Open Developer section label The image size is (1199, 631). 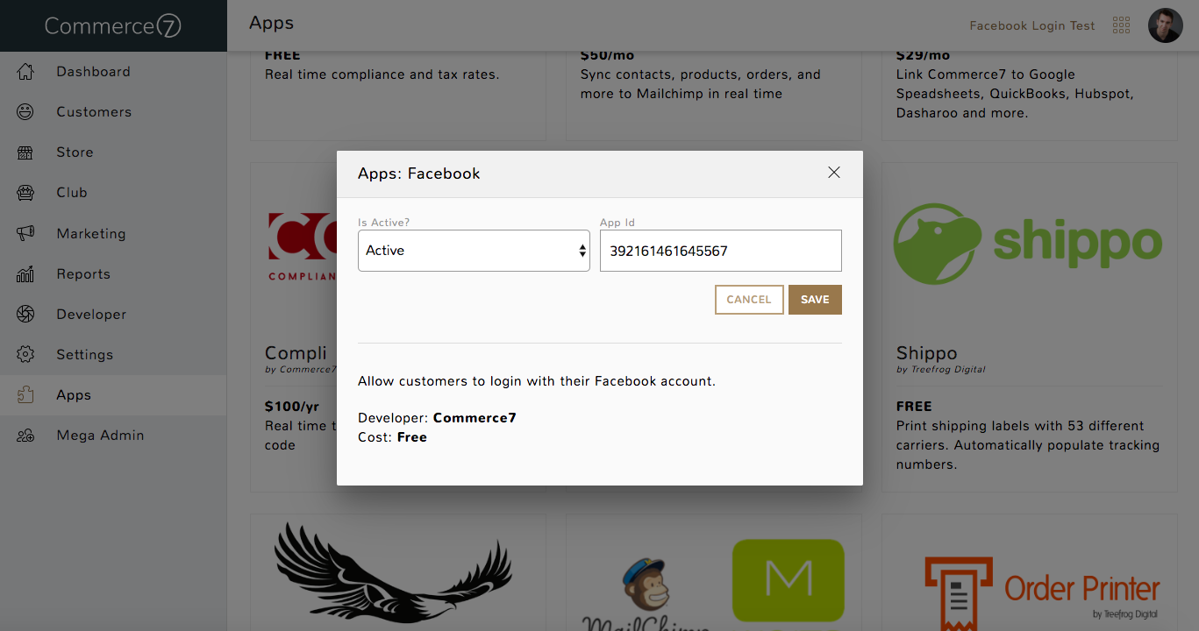pyautogui.click(x=91, y=315)
